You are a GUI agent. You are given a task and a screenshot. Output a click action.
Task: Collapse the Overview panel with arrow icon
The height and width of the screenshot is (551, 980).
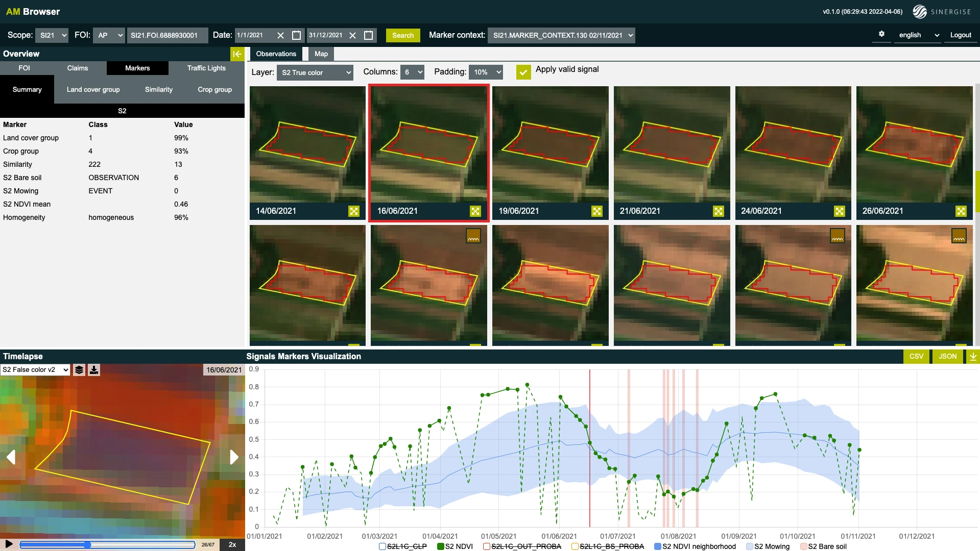(237, 54)
